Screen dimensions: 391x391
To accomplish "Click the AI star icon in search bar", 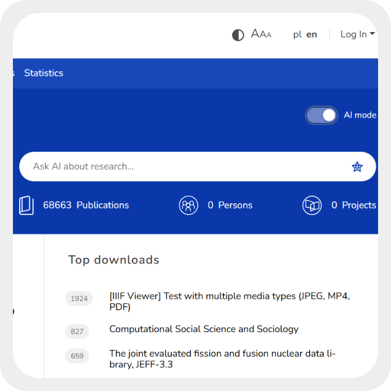I will (357, 167).
